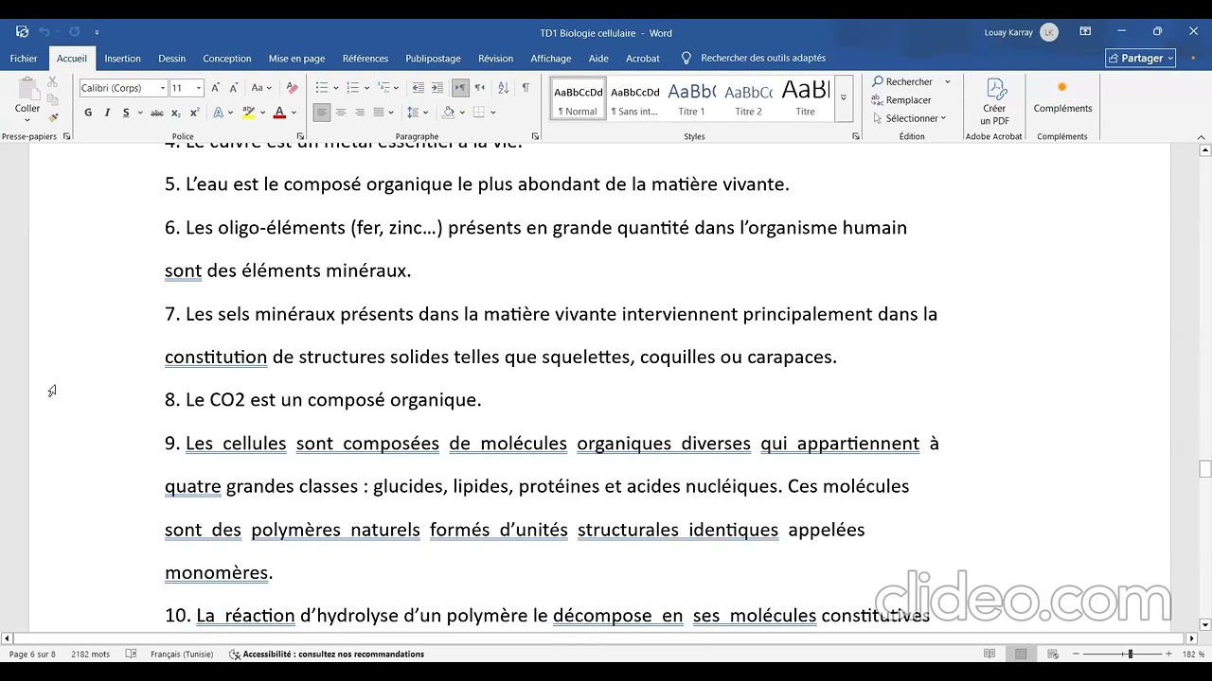Switch to Références tab
1212x681 pixels.
point(365,59)
